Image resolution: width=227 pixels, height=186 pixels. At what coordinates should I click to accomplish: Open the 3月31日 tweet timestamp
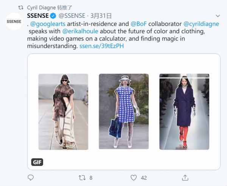pos(101,16)
